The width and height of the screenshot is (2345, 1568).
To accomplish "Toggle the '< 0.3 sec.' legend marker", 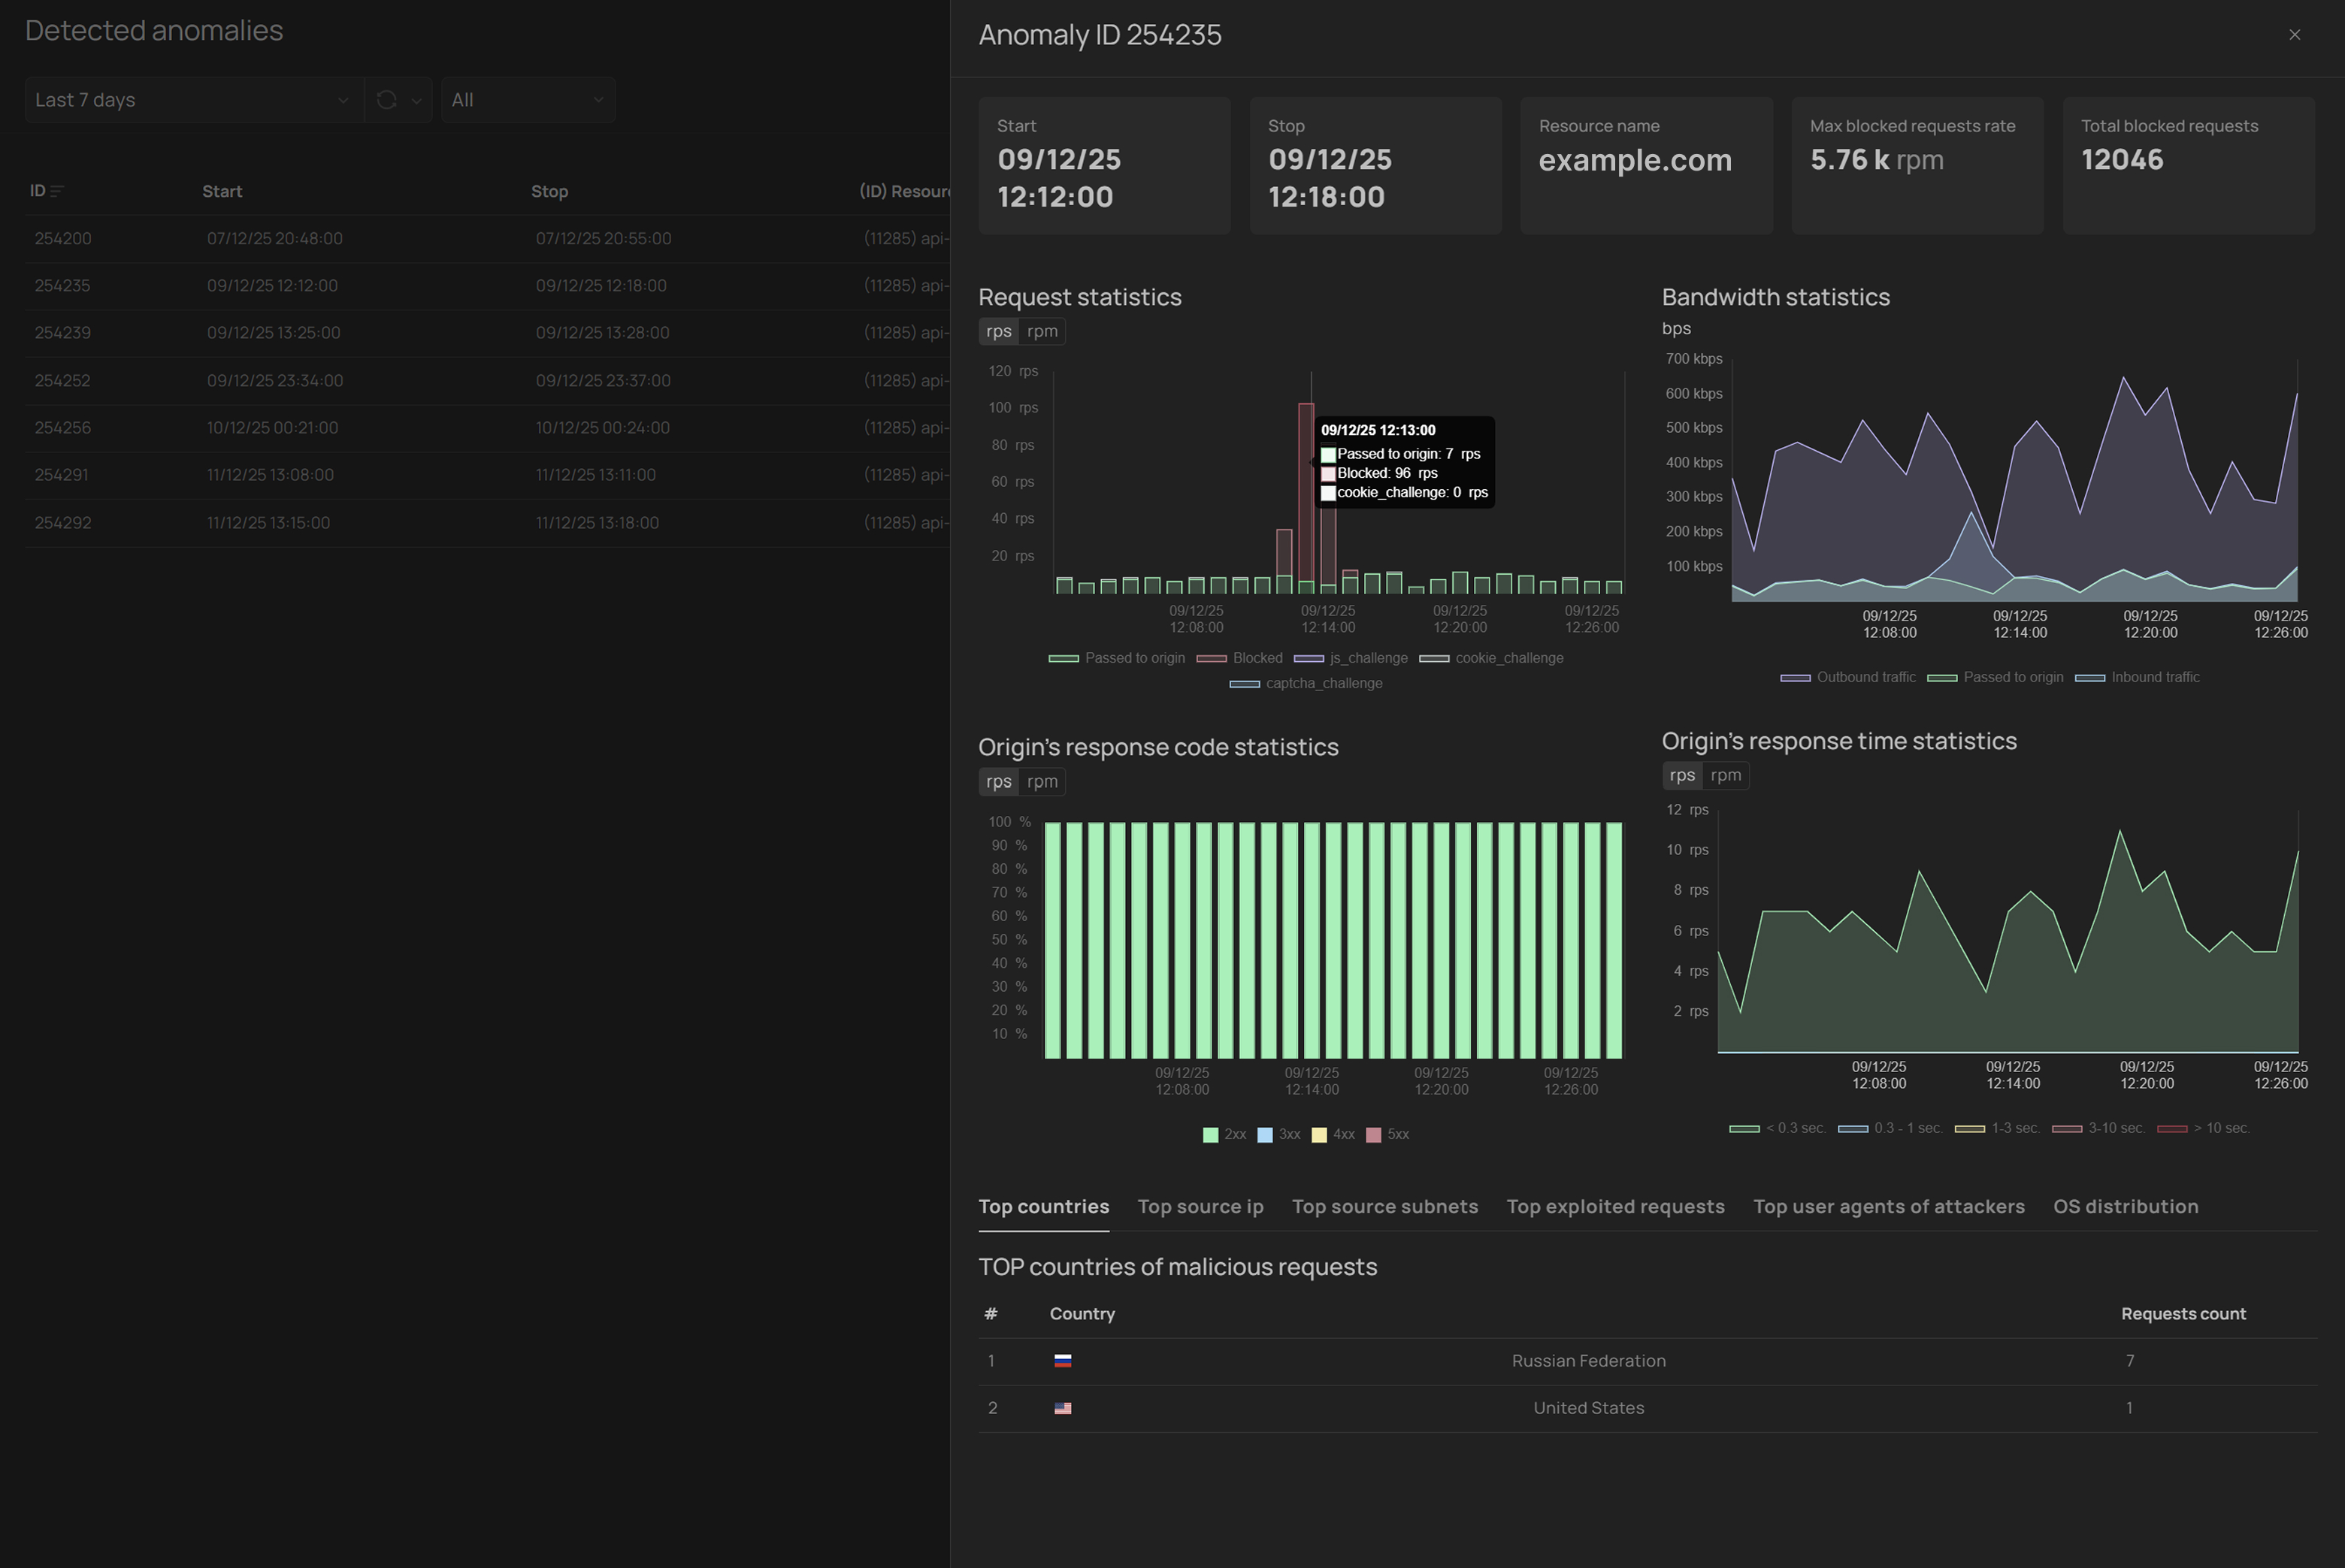I will coord(1744,1129).
